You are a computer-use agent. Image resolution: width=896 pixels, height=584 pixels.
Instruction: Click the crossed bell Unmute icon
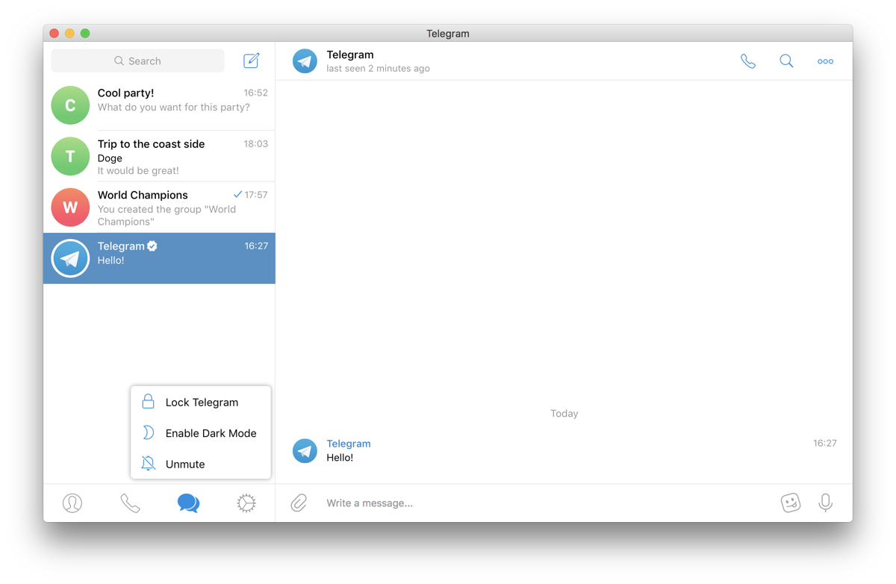[148, 464]
